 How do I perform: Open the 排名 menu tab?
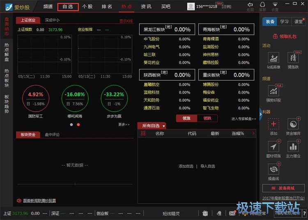[x=107, y=7]
